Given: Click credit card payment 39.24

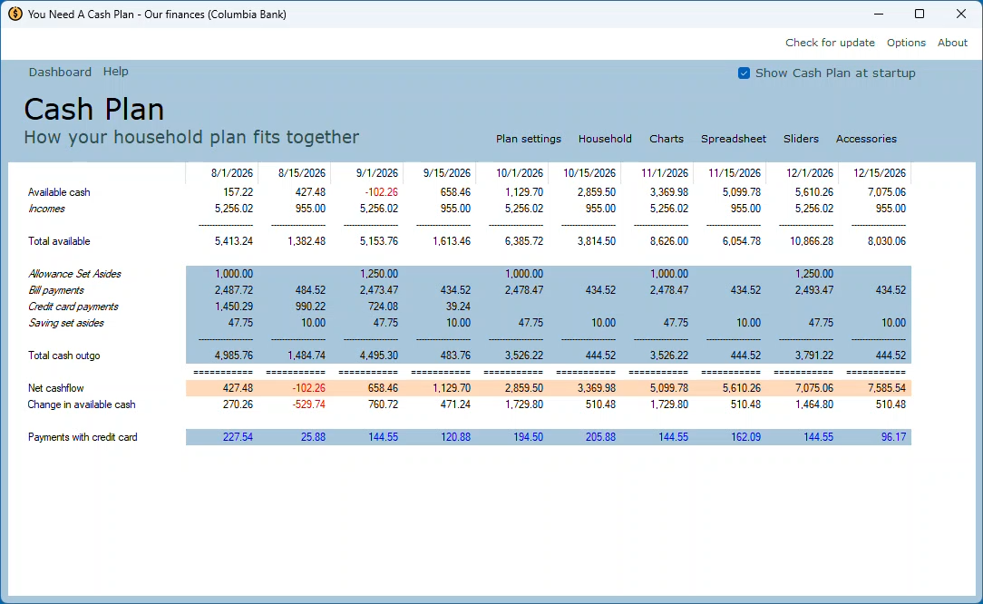Looking at the screenshot, I should pos(458,307).
